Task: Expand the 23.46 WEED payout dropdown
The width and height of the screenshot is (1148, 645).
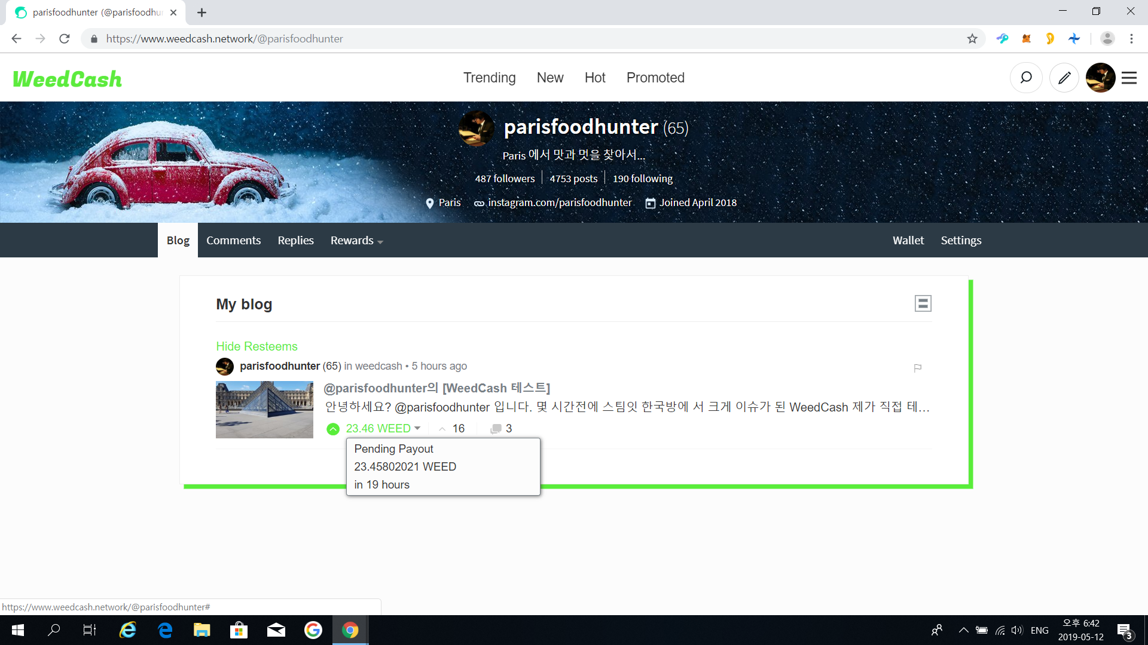Action: (x=417, y=428)
